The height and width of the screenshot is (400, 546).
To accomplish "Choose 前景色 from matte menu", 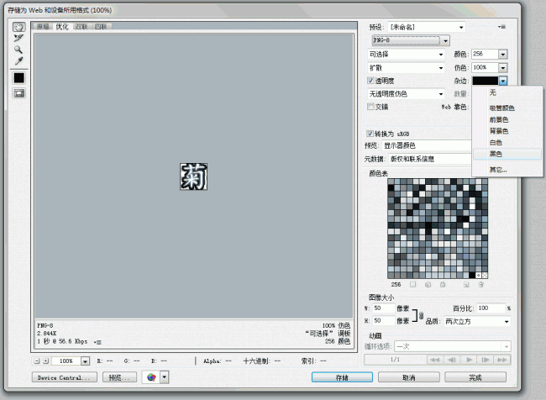I will coord(507,119).
